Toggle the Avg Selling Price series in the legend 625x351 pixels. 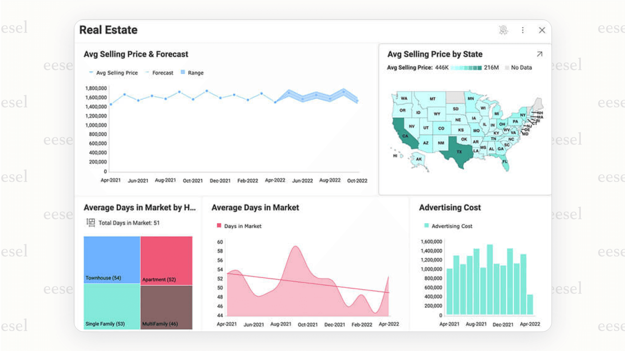pyautogui.click(x=113, y=73)
